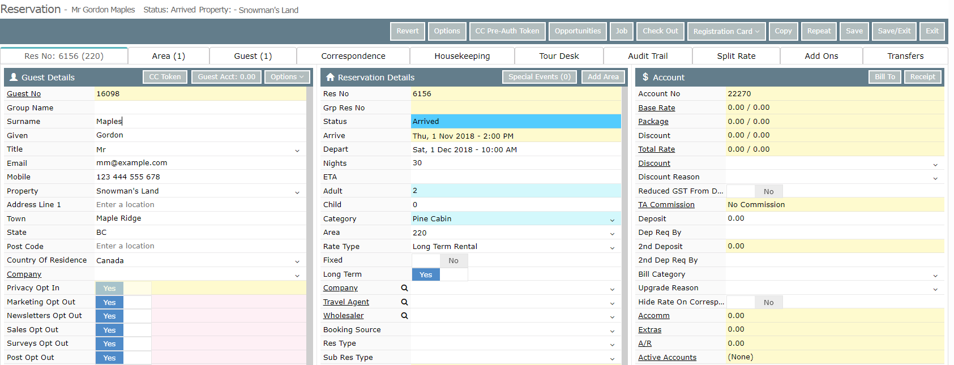Open the Title dropdown

297,150
